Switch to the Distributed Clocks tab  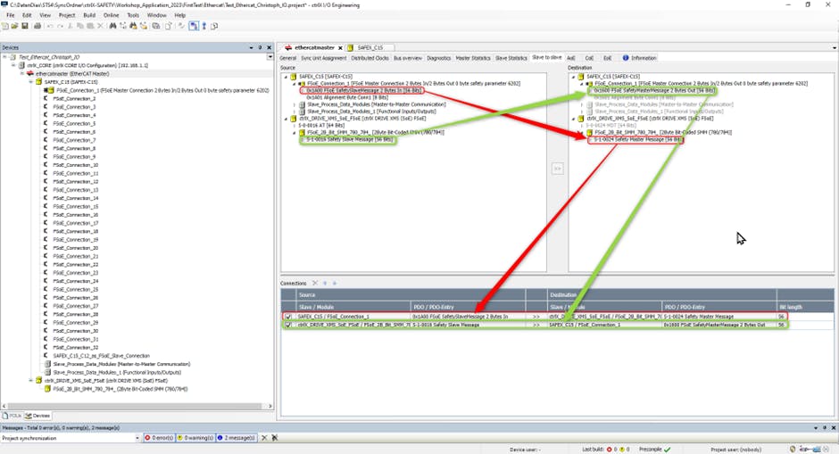pyautogui.click(x=371, y=58)
